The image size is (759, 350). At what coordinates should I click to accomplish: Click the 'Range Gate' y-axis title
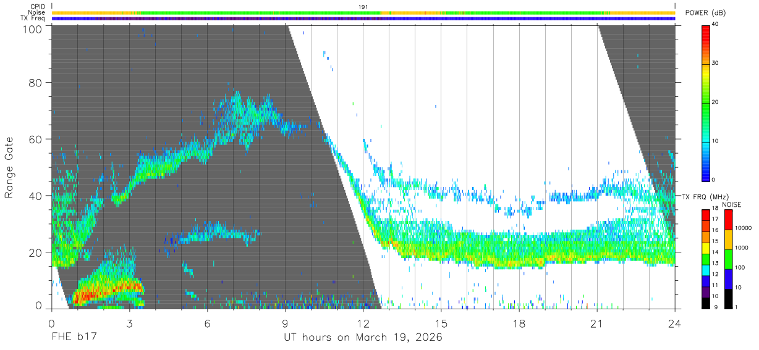coord(9,167)
